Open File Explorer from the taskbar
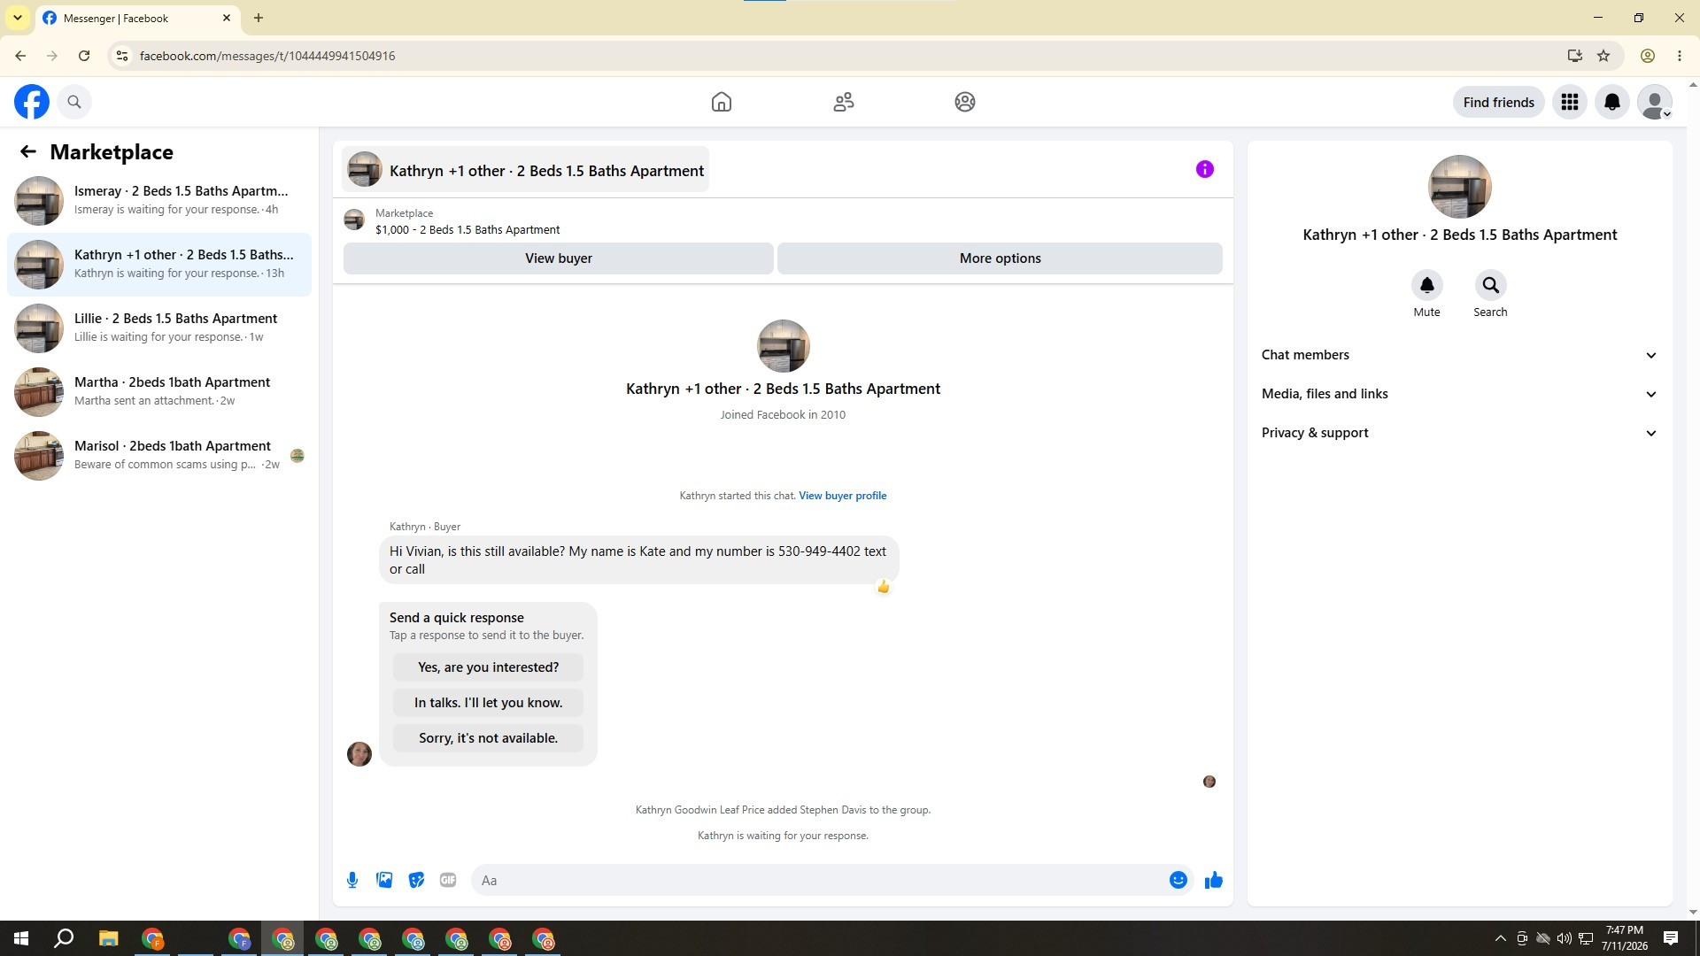 point(108,938)
